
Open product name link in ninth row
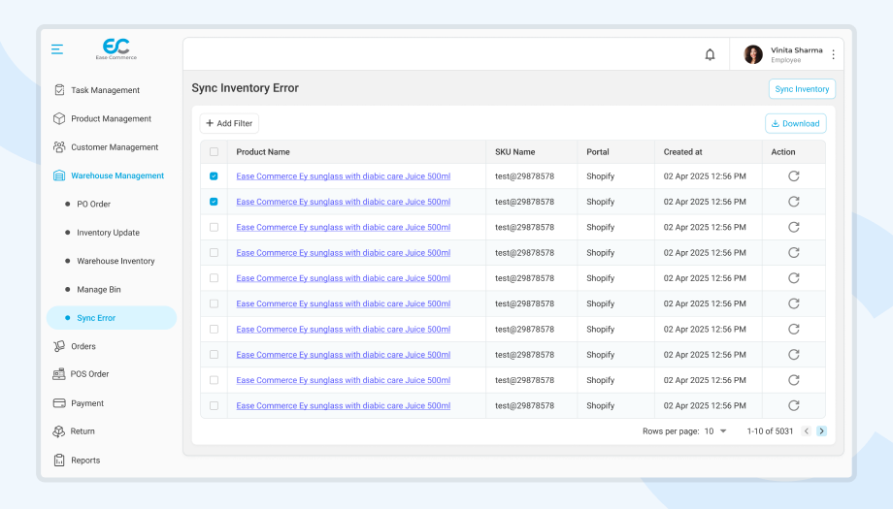point(344,380)
